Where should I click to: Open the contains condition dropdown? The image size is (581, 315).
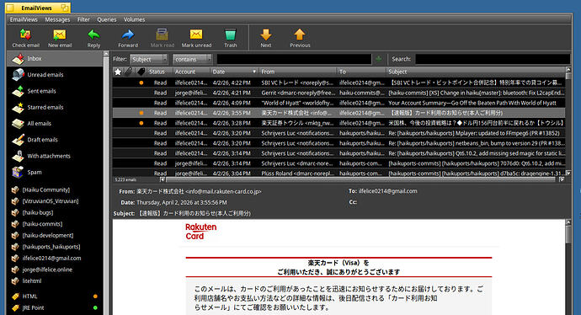(x=192, y=59)
